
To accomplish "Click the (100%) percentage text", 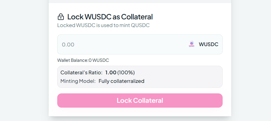I will (126, 73).
